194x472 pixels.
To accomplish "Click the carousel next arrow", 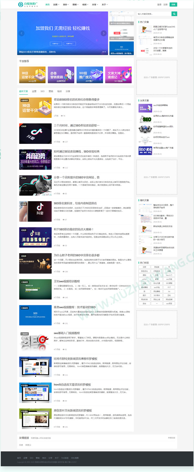I will point(103,33).
